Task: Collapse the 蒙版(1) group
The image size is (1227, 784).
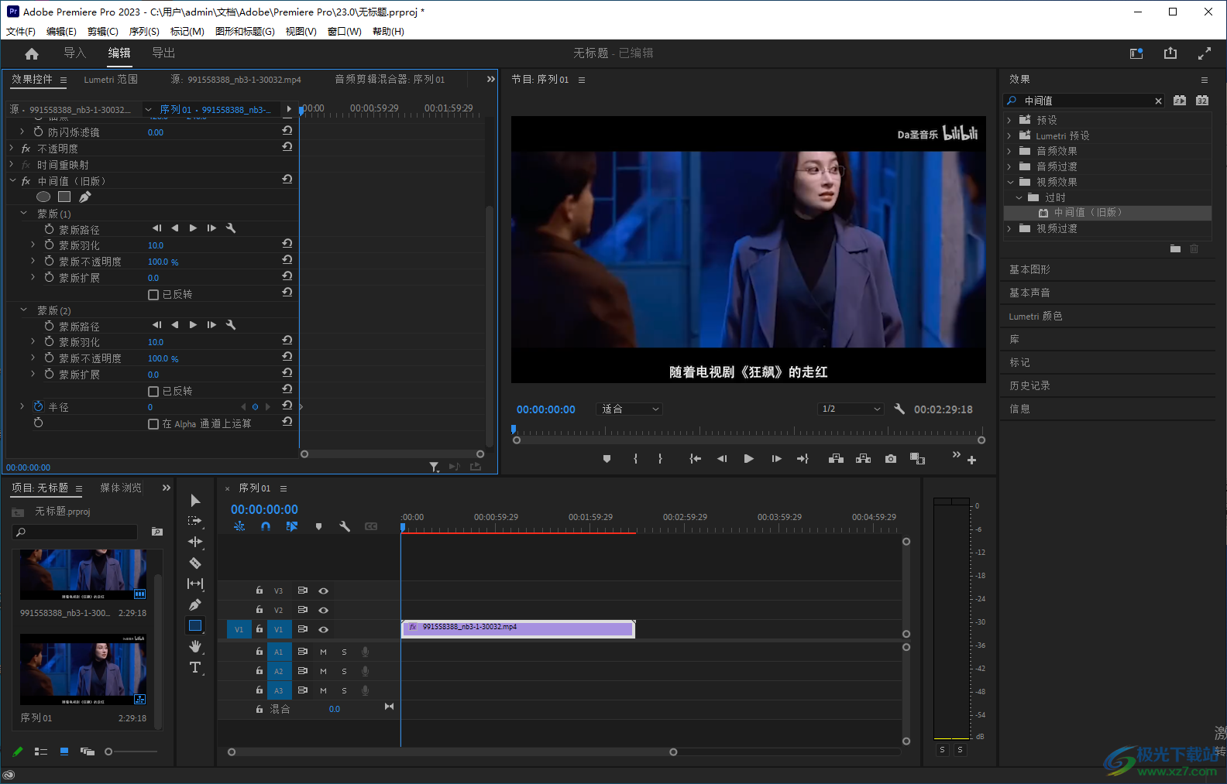Action: click(x=23, y=214)
